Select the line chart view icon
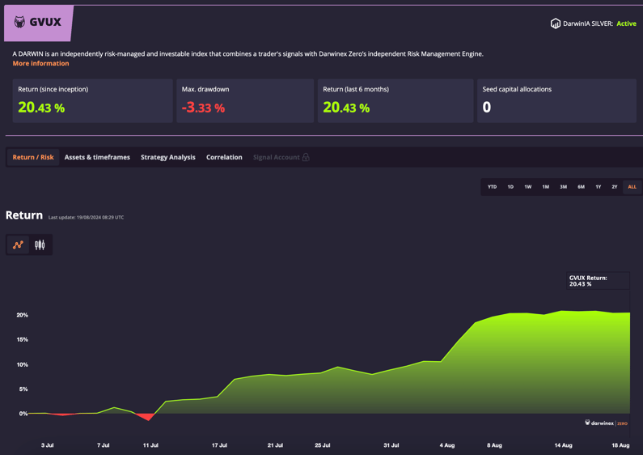Screen dimensions: 643x455 point(18,245)
